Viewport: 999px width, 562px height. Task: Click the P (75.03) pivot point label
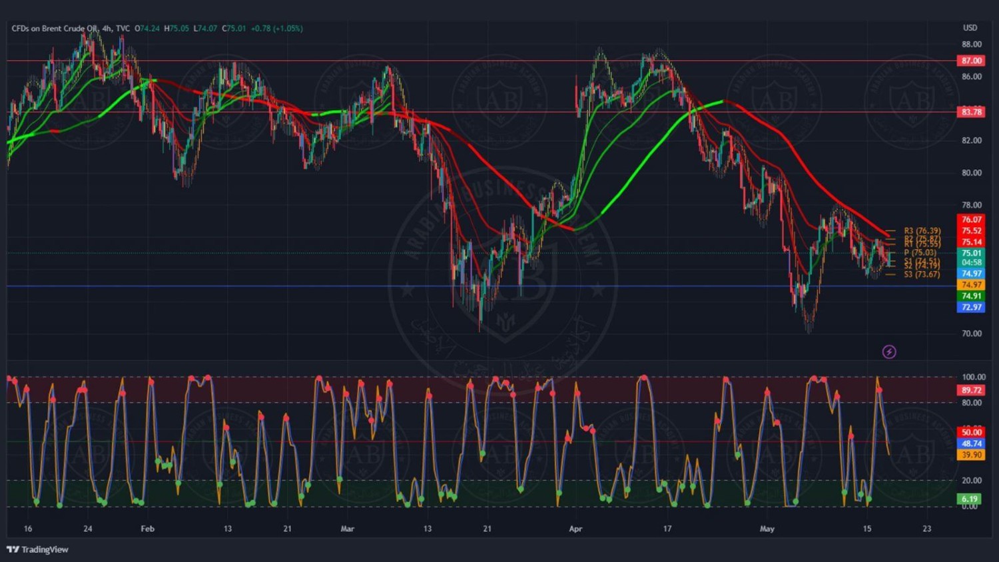pos(920,252)
